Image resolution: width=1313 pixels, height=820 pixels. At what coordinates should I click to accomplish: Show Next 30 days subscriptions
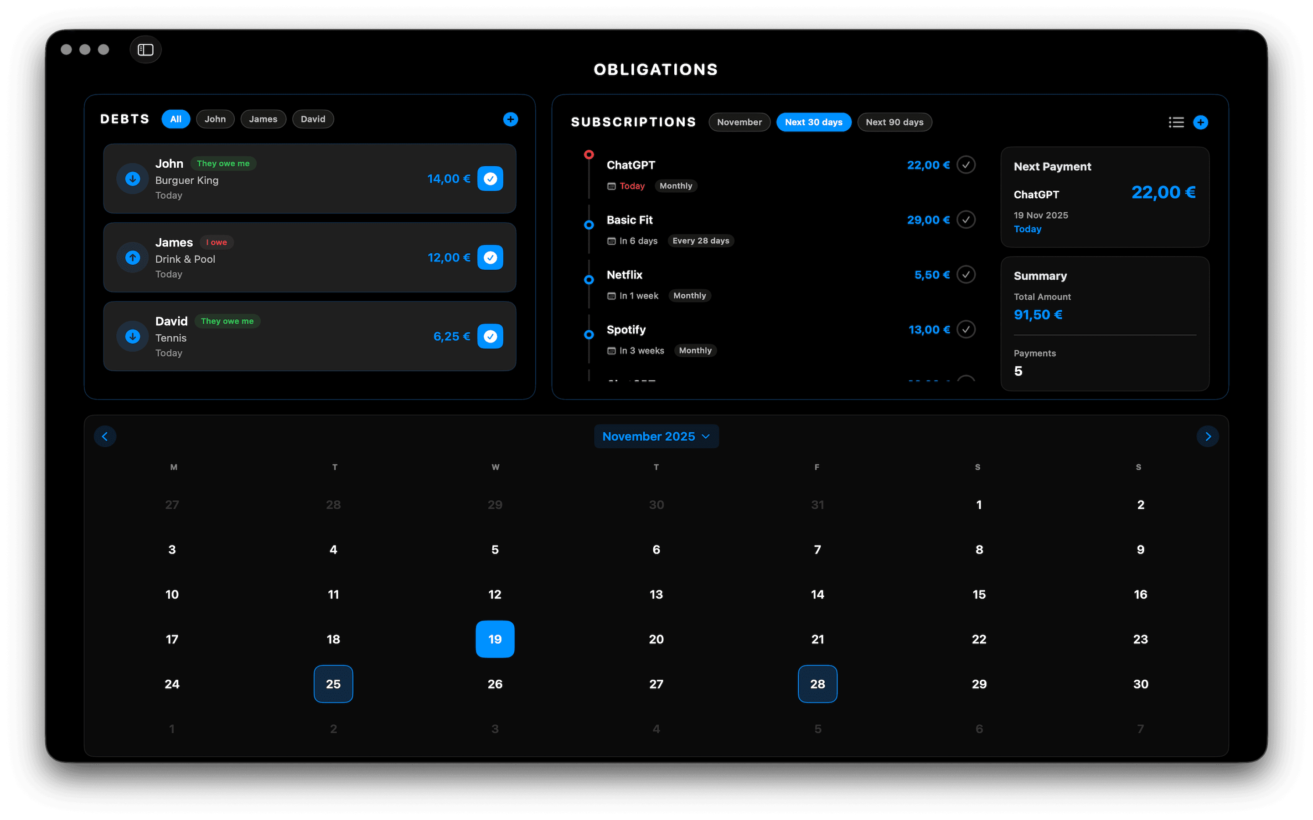click(x=813, y=123)
